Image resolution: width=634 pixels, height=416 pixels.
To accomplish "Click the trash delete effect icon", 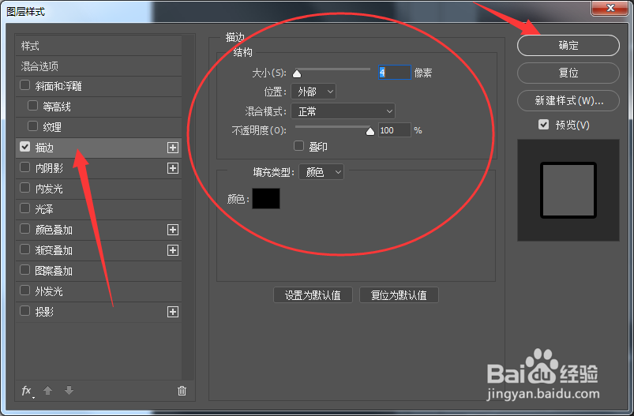I will pyautogui.click(x=182, y=391).
